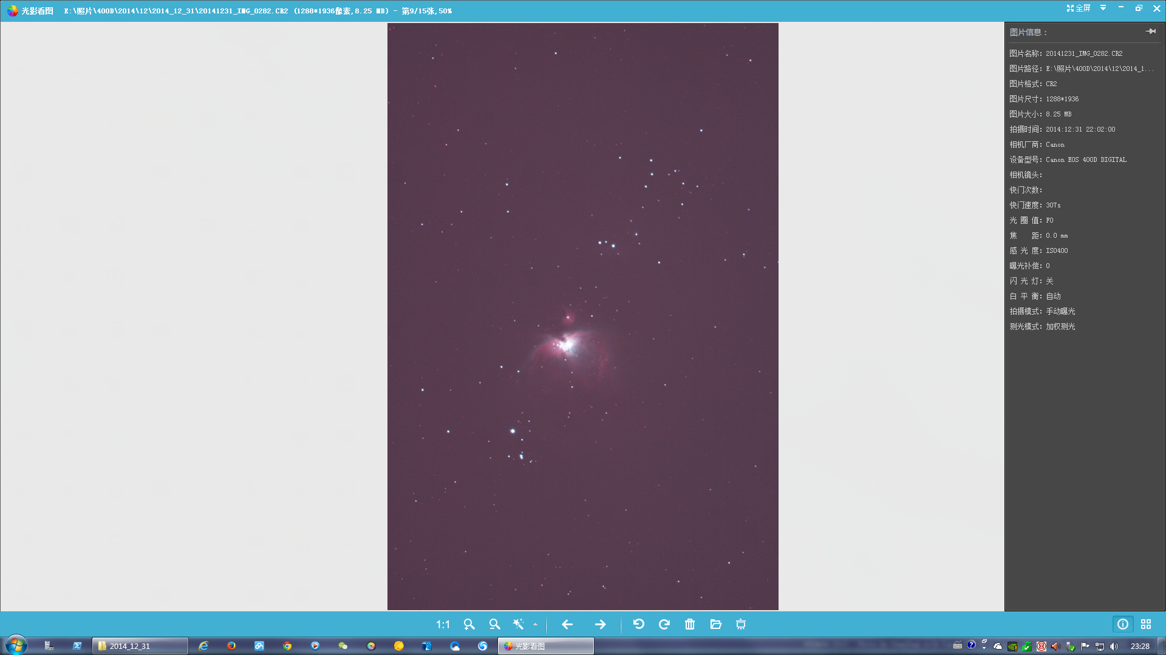The height and width of the screenshot is (655, 1166).
Task: Zoom in with the plus magnifier
Action: click(x=469, y=624)
